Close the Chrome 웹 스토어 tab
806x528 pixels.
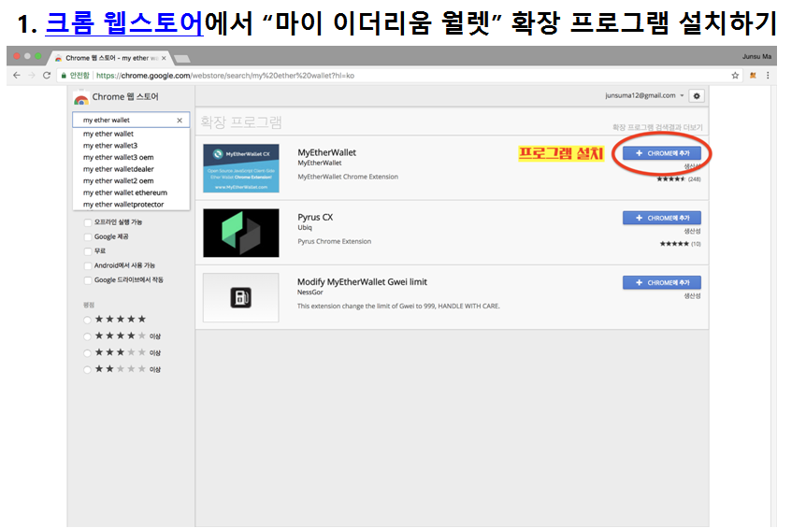(x=164, y=58)
